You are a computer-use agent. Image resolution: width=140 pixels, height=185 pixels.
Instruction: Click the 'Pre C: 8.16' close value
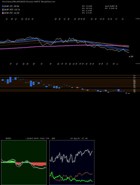[x=87, y=13]
